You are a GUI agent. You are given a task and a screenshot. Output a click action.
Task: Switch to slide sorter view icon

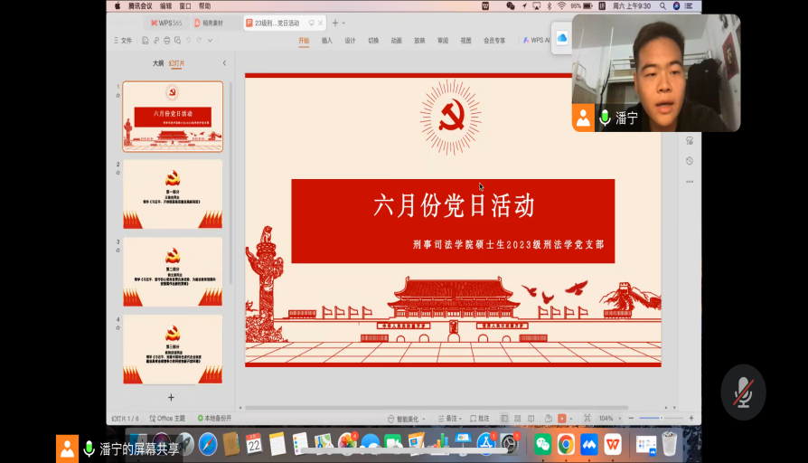tap(519, 419)
